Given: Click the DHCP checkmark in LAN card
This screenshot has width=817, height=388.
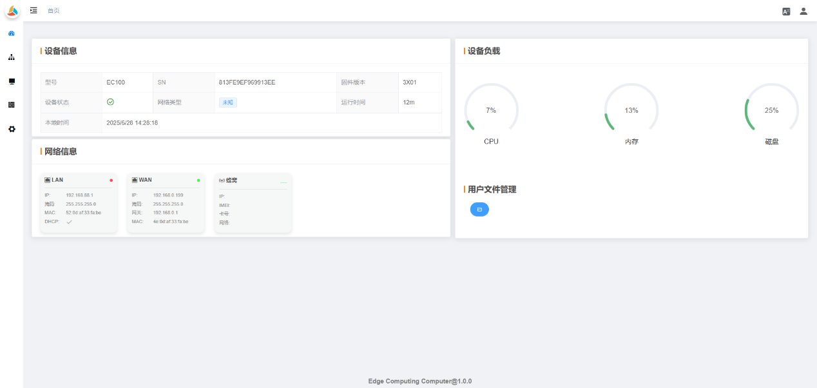Looking at the screenshot, I should tap(69, 222).
